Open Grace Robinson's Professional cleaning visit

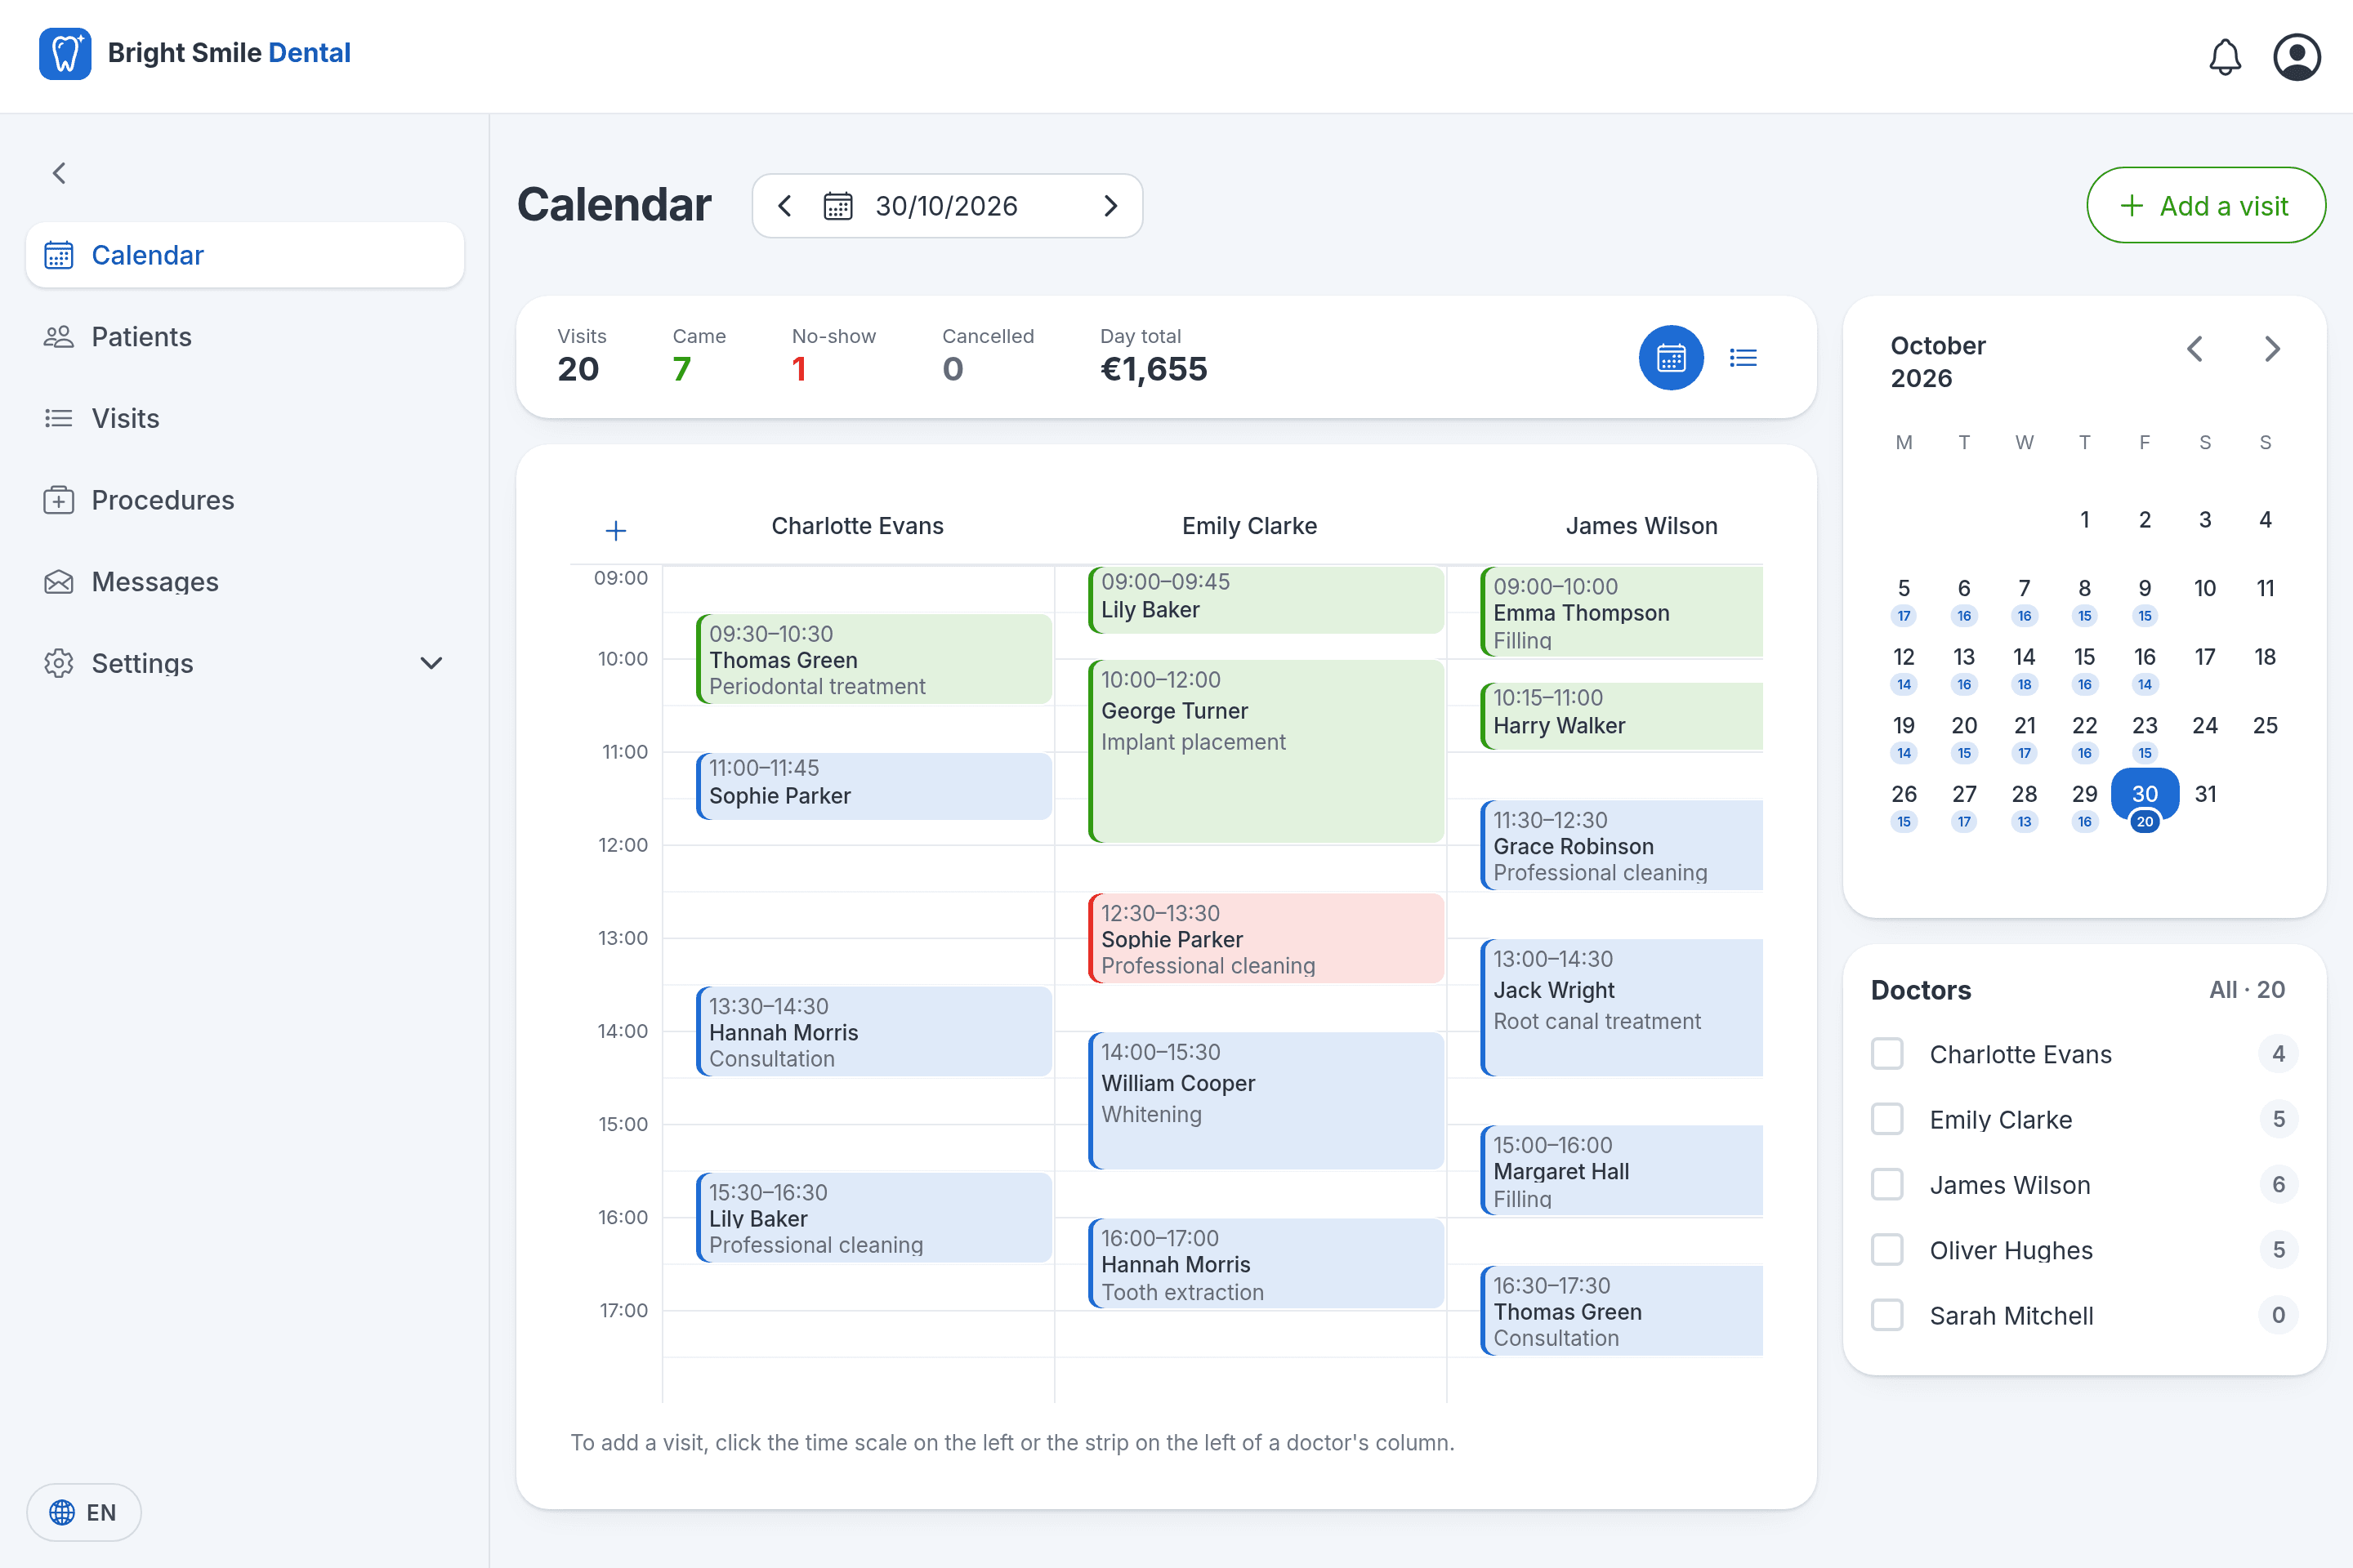pyautogui.click(x=1622, y=845)
